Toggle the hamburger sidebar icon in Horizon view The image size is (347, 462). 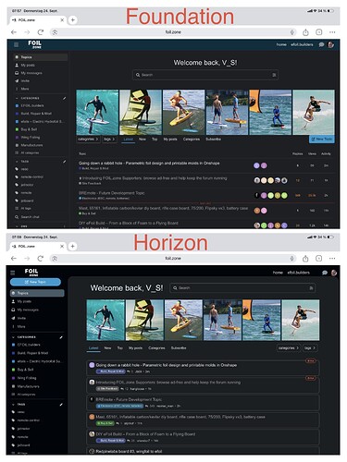[13, 273]
